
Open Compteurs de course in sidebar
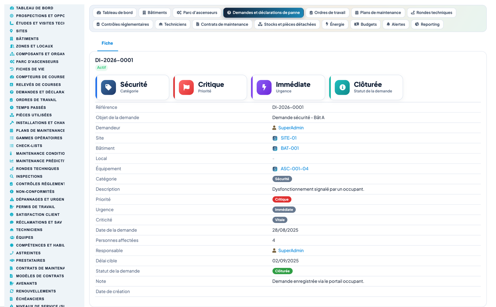click(40, 77)
